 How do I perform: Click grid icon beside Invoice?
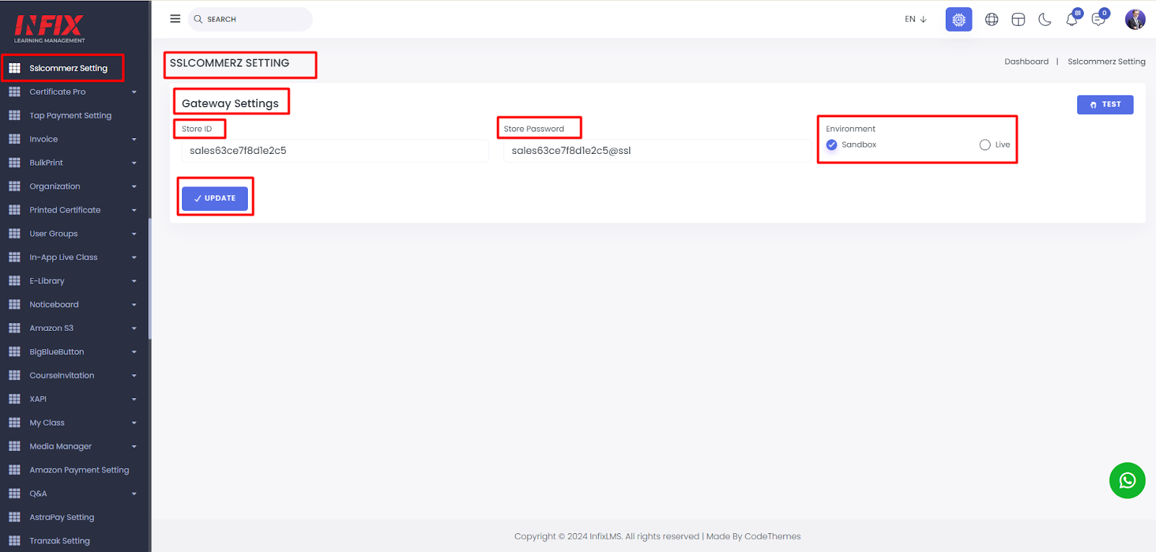14,139
